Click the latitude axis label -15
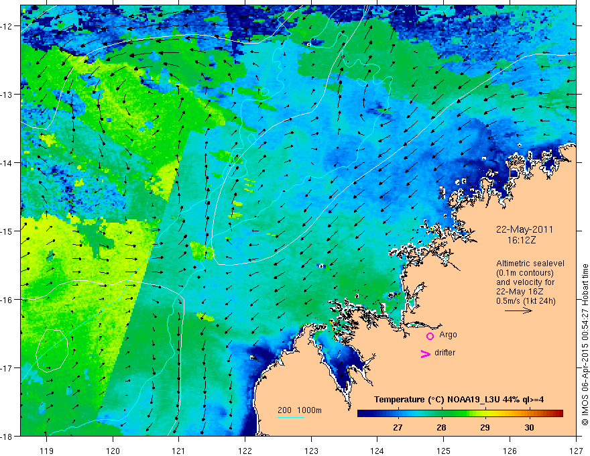 pyautogui.click(x=7, y=231)
